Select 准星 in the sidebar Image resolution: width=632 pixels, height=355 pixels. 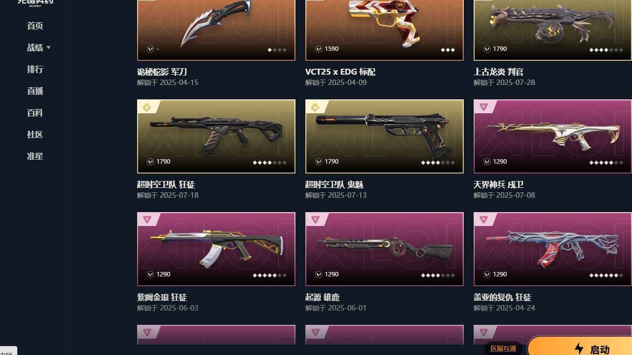pos(35,156)
